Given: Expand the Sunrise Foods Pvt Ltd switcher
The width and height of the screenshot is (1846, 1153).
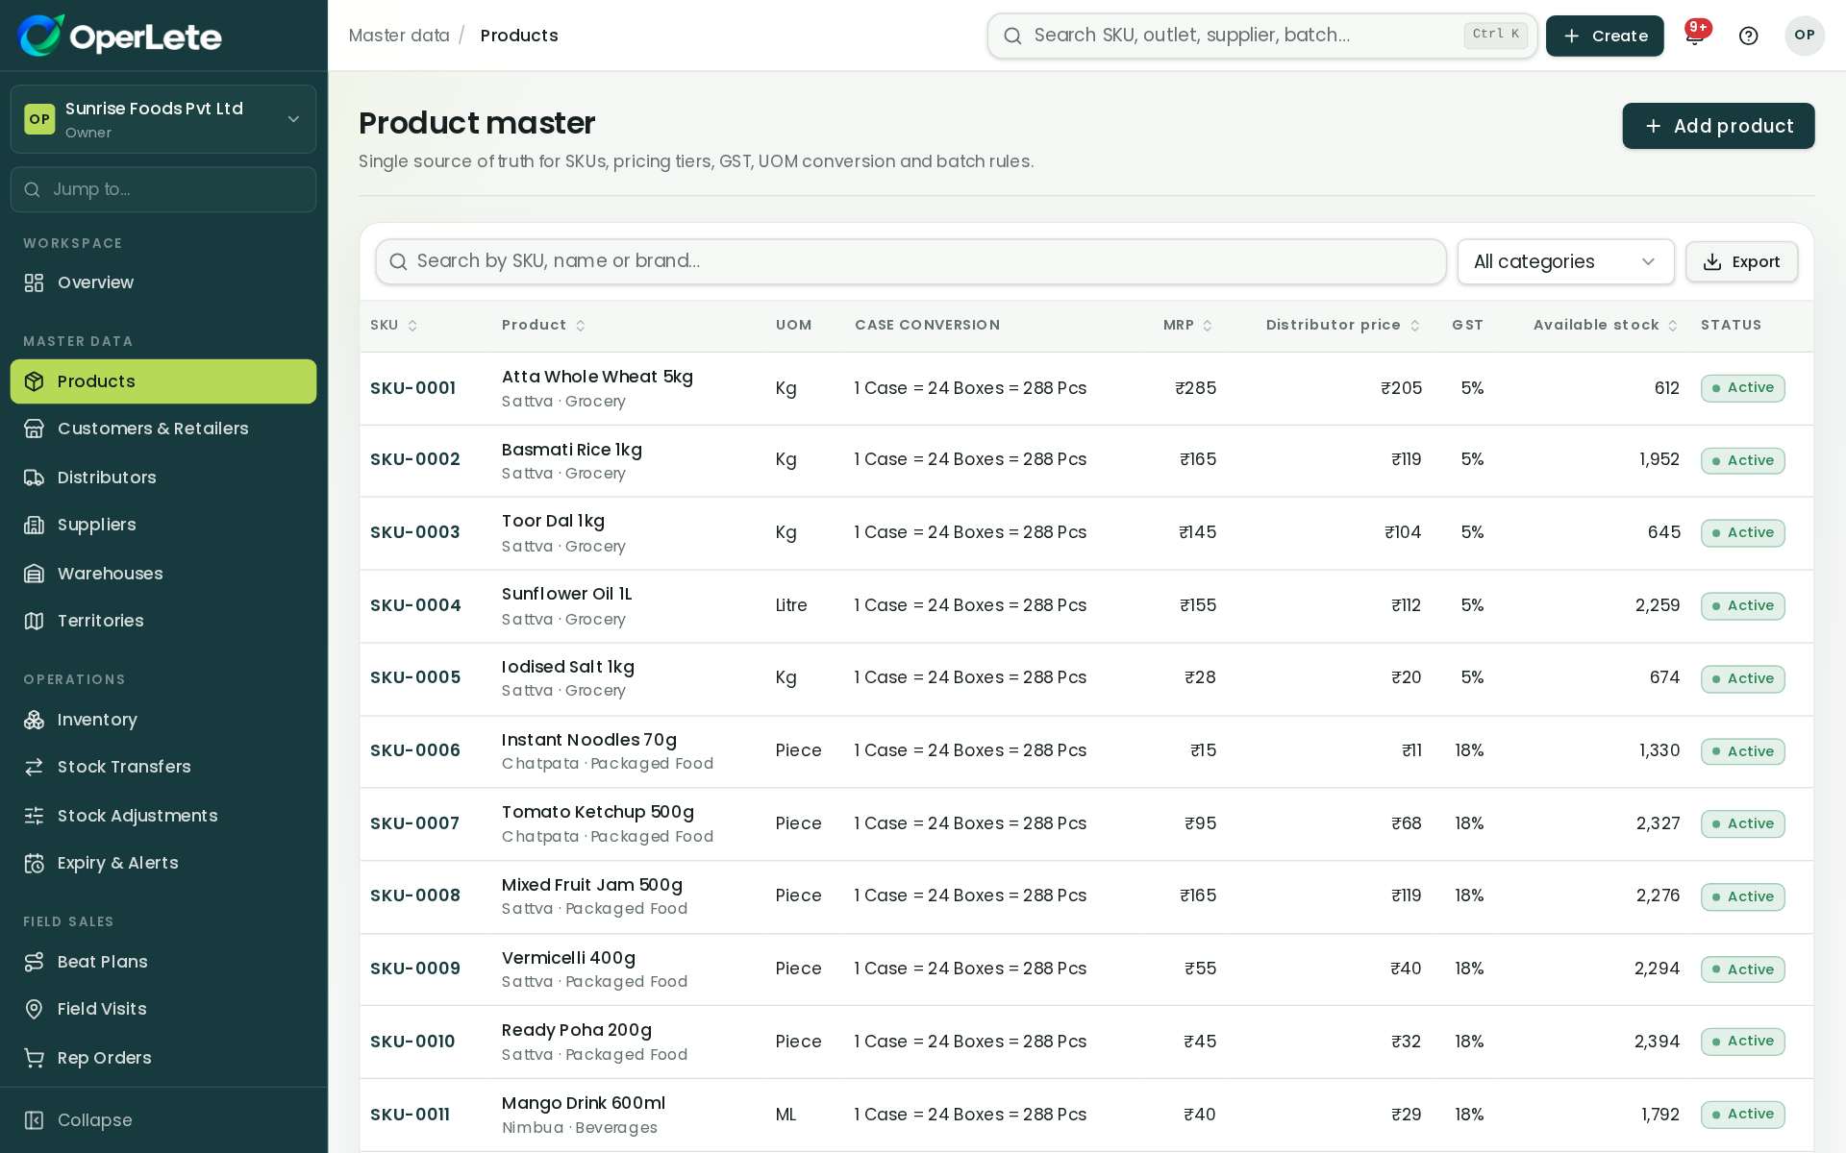Looking at the screenshot, I should tap(163, 119).
